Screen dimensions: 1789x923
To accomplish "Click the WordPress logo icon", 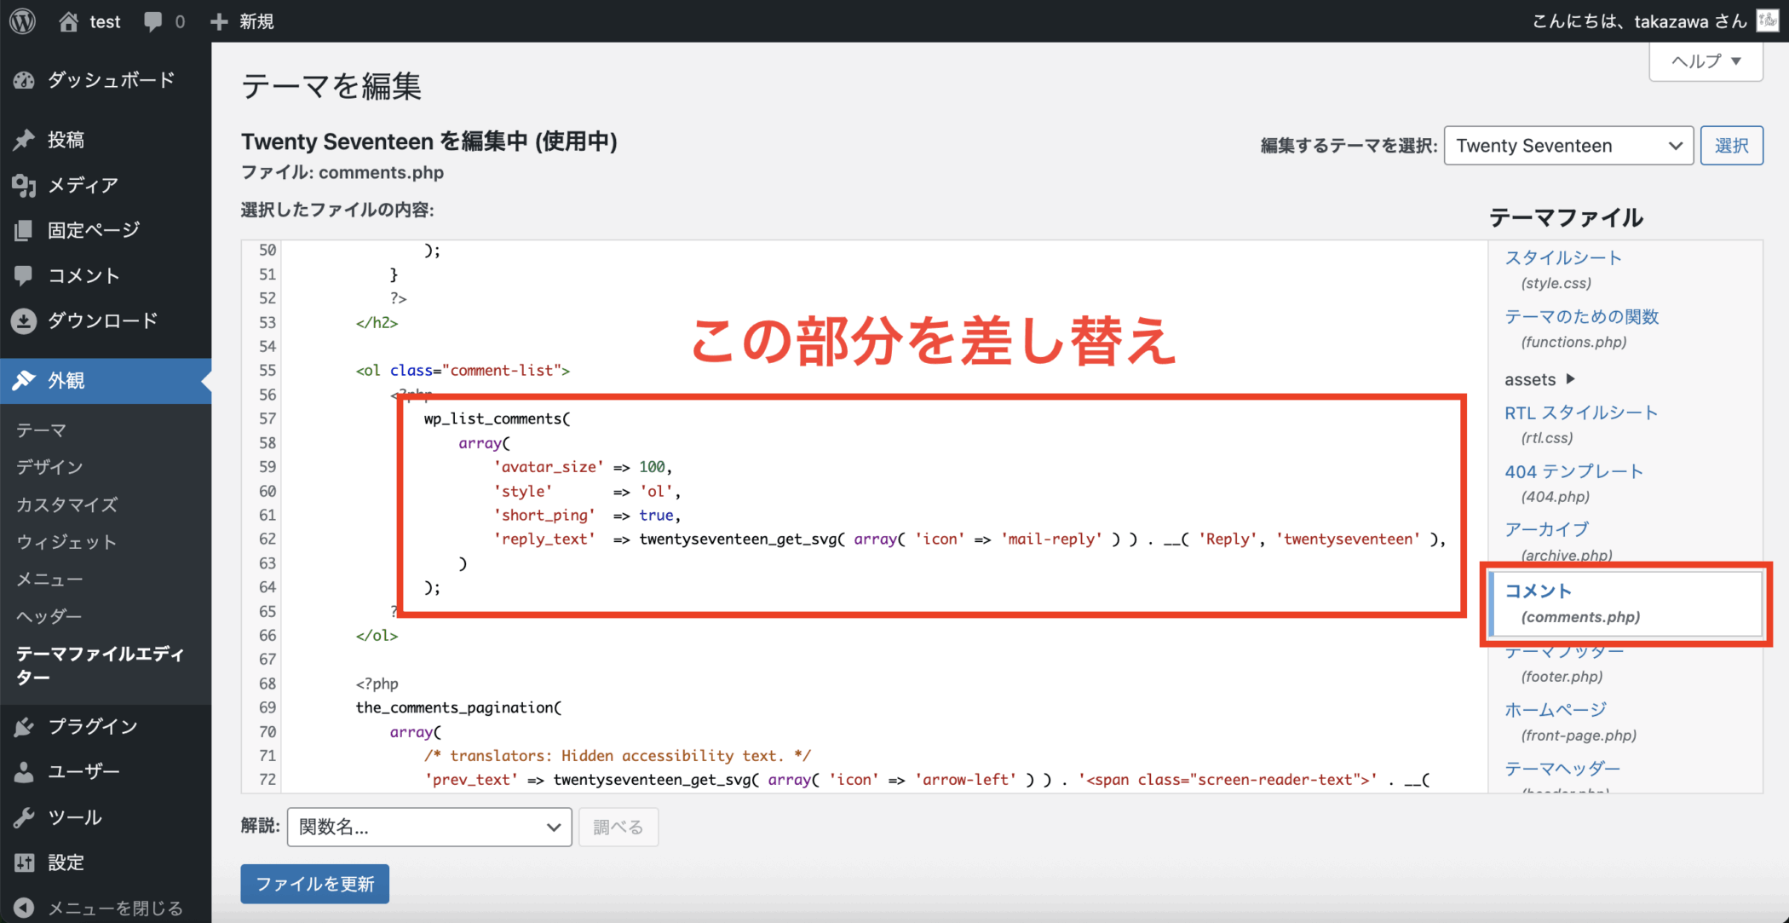I will pyautogui.click(x=23, y=21).
